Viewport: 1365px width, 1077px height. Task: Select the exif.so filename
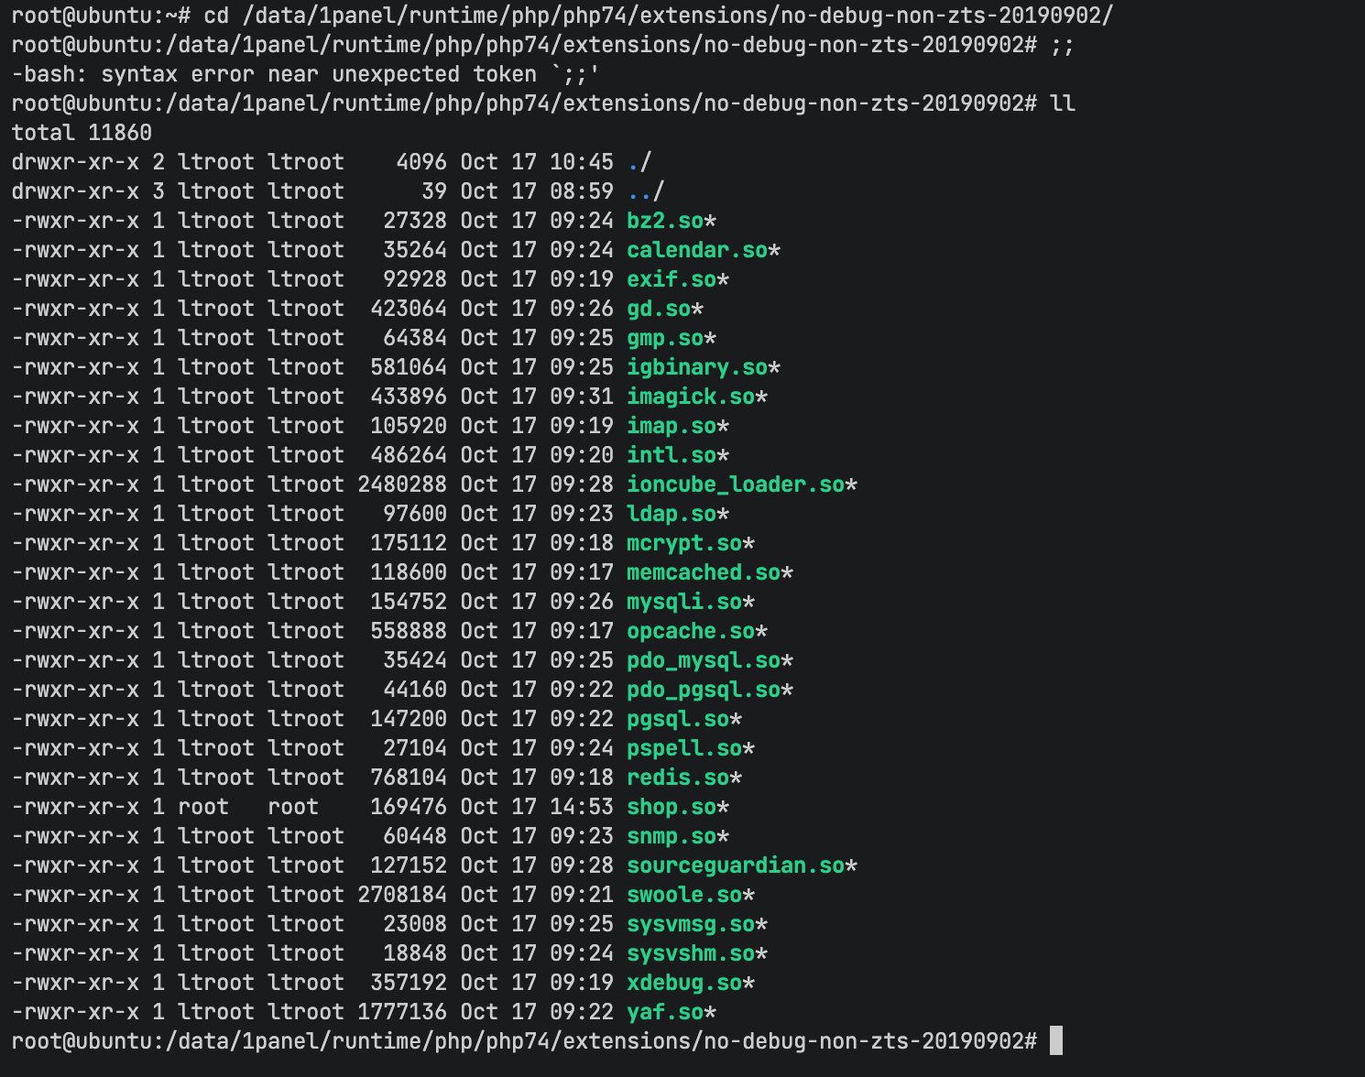672,279
